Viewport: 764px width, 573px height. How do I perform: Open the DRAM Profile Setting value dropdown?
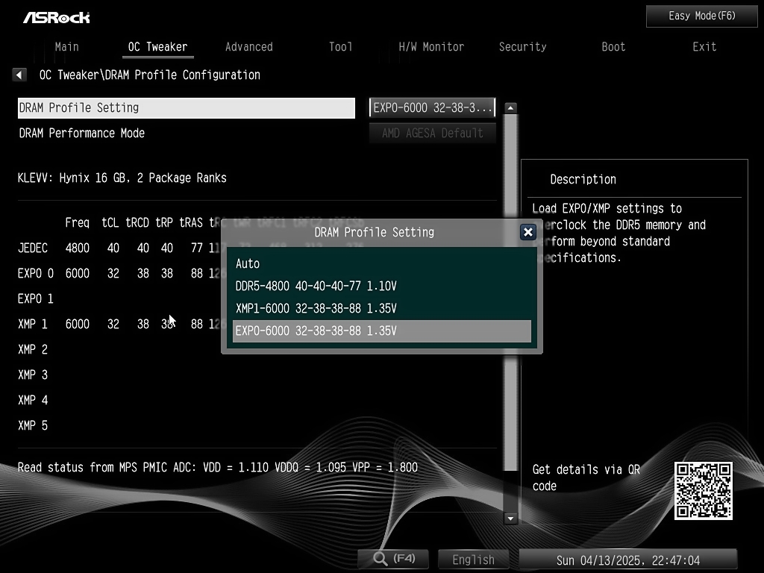(x=433, y=107)
